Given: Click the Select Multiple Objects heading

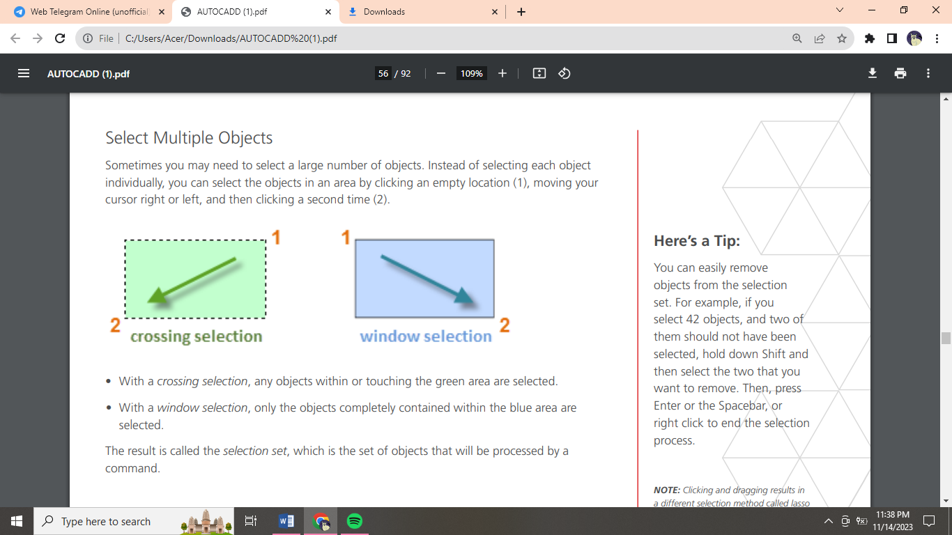Looking at the screenshot, I should pyautogui.click(x=189, y=138).
